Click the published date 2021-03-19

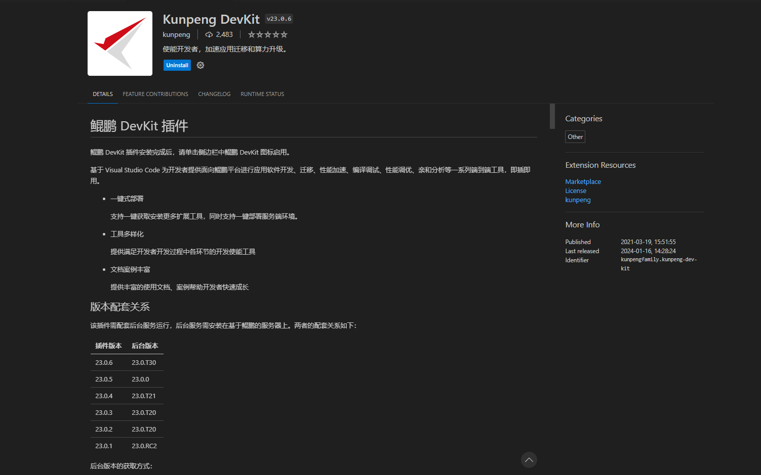click(648, 242)
